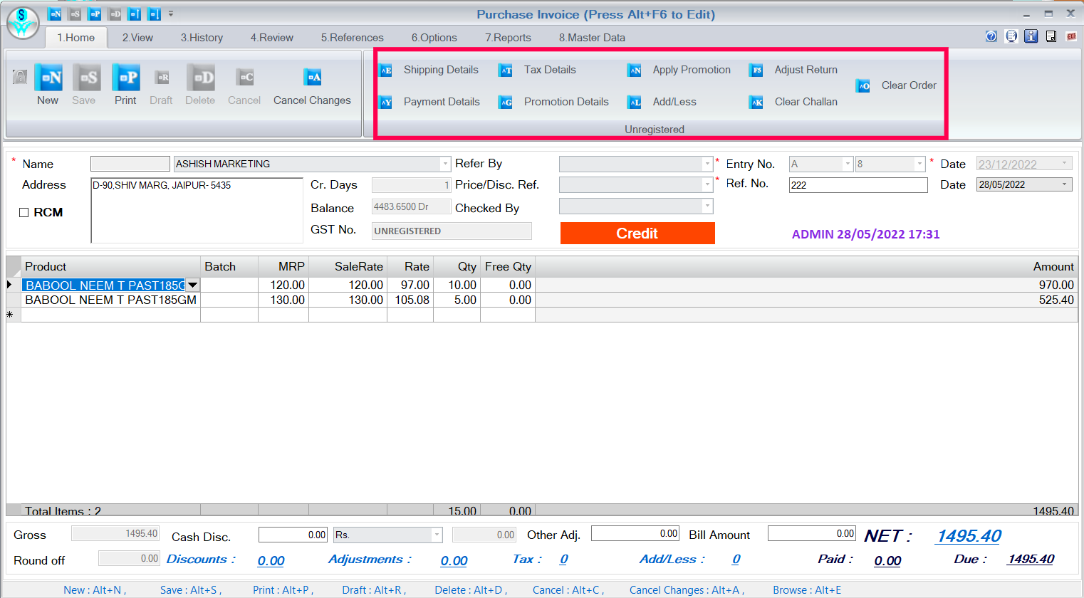Click the quick access Print (P) icon
This screenshot has width=1084, height=598.
pos(95,14)
